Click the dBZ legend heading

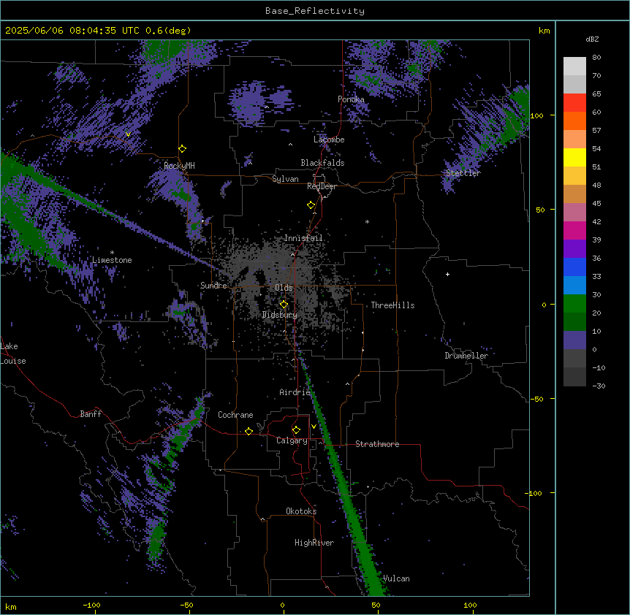pos(592,39)
